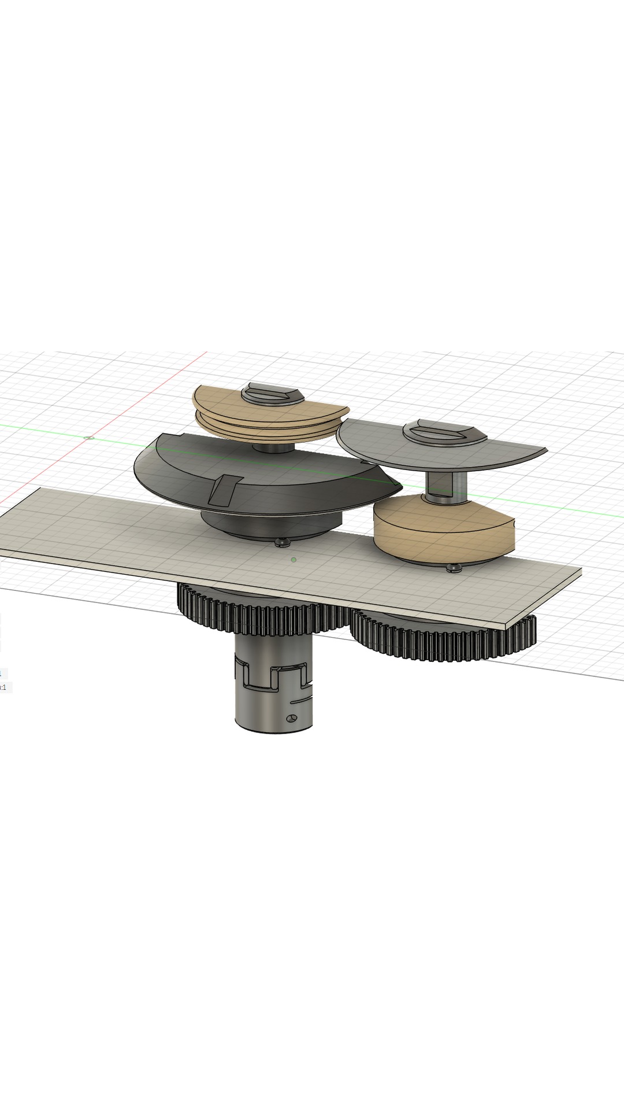Click the component label ending in ':1'
The image size is (624, 1110).
pos(3,687)
